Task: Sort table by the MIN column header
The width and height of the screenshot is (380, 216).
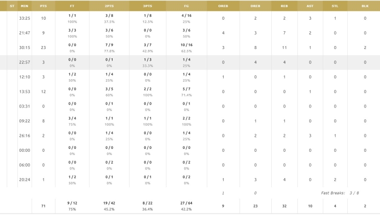Action: click(25, 6)
